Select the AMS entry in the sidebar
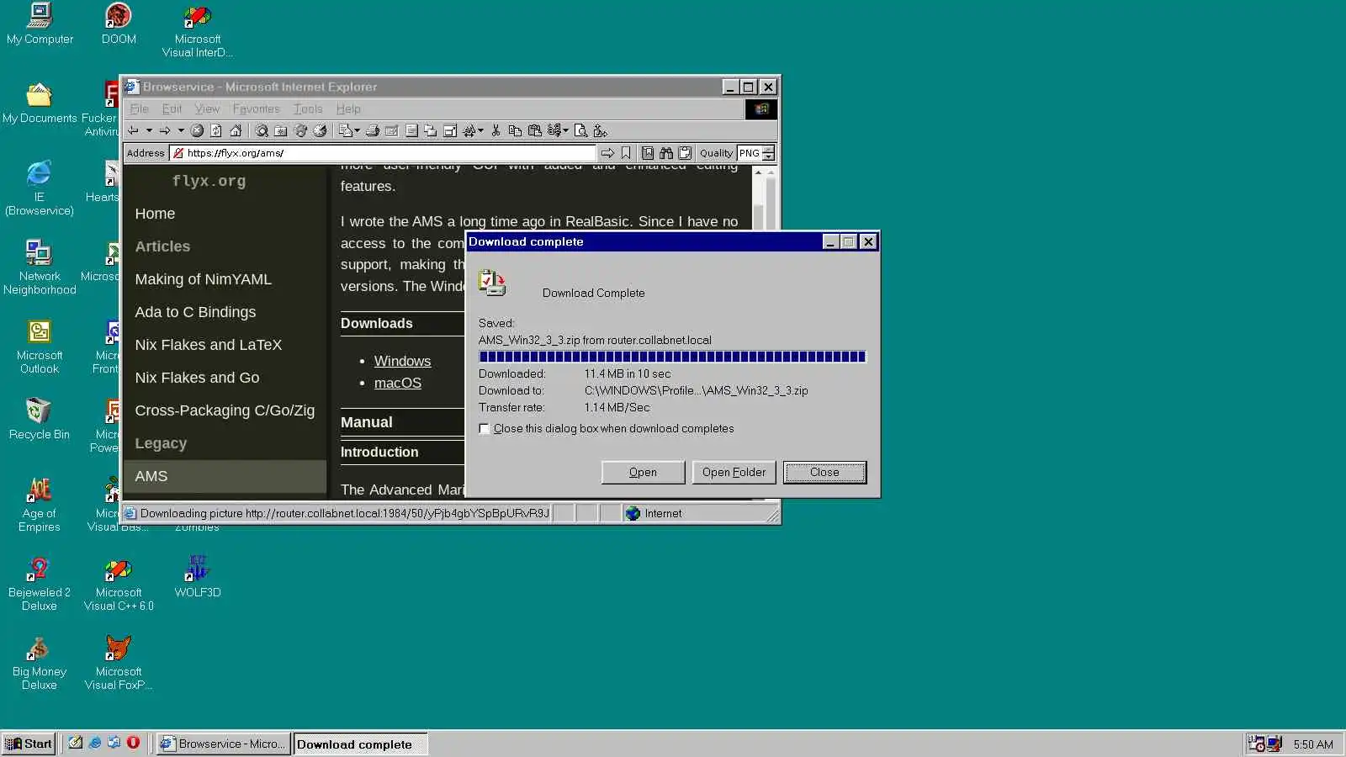1346x757 pixels. pyautogui.click(x=225, y=476)
